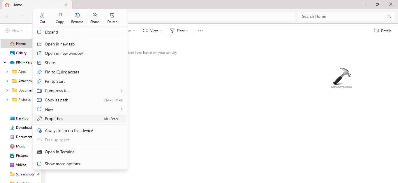
Task: Click Show more options
Action: (62, 164)
